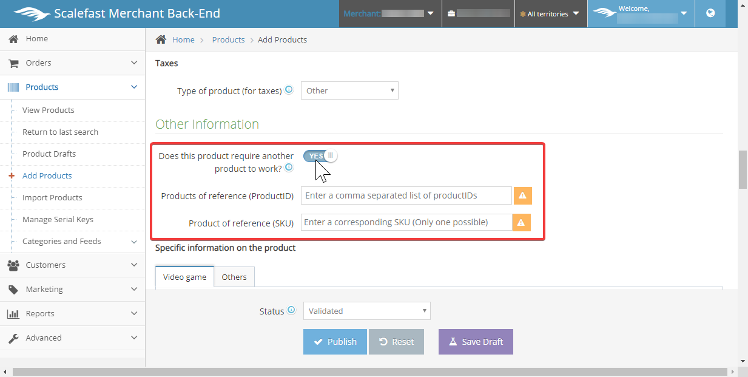The width and height of the screenshot is (748, 377).
Task: Click the Reset button
Action: click(396, 342)
